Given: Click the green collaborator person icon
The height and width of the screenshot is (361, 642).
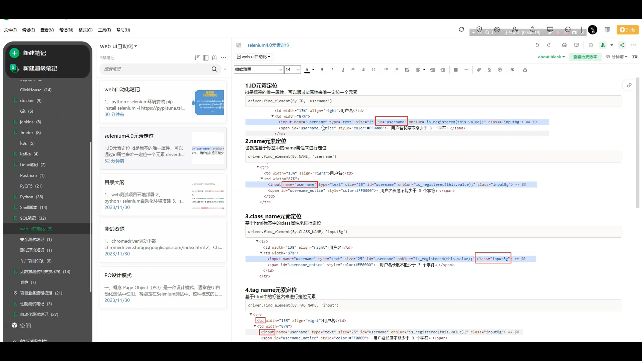Looking at the screenshot, I should 603,45.
